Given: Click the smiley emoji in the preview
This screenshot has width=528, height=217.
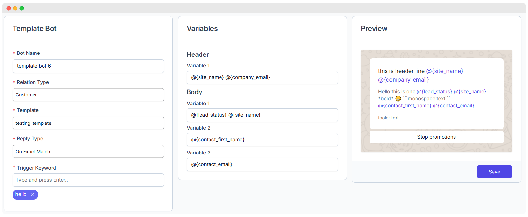Looking at the screenshot, I should pos(398,98).
